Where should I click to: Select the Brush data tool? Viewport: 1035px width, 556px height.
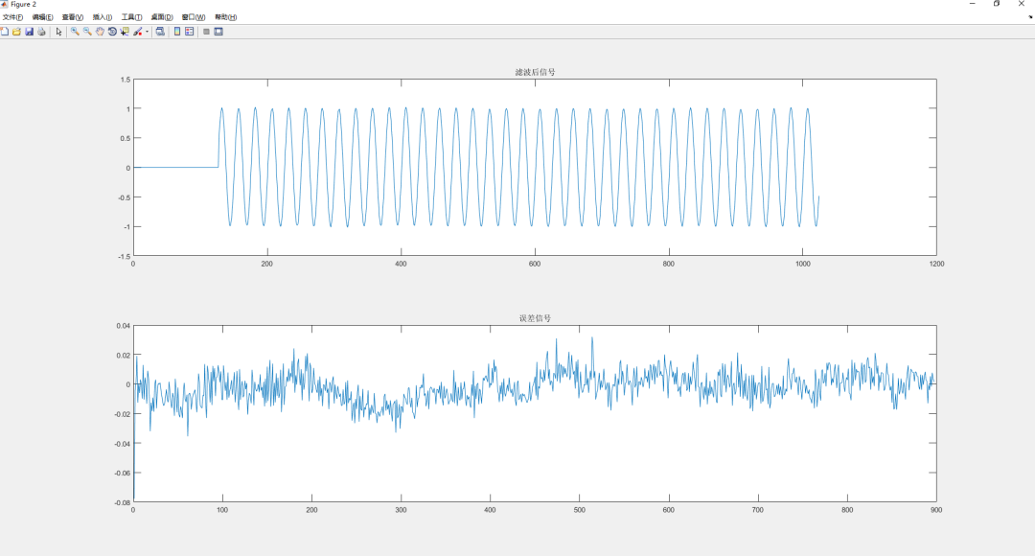(138, 31)
